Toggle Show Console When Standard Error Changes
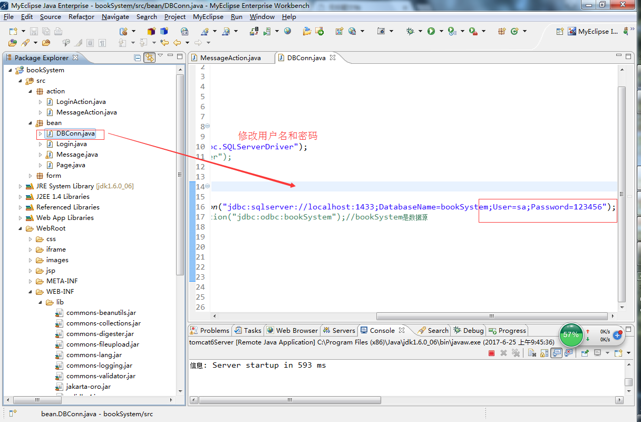 pos(568,353)
